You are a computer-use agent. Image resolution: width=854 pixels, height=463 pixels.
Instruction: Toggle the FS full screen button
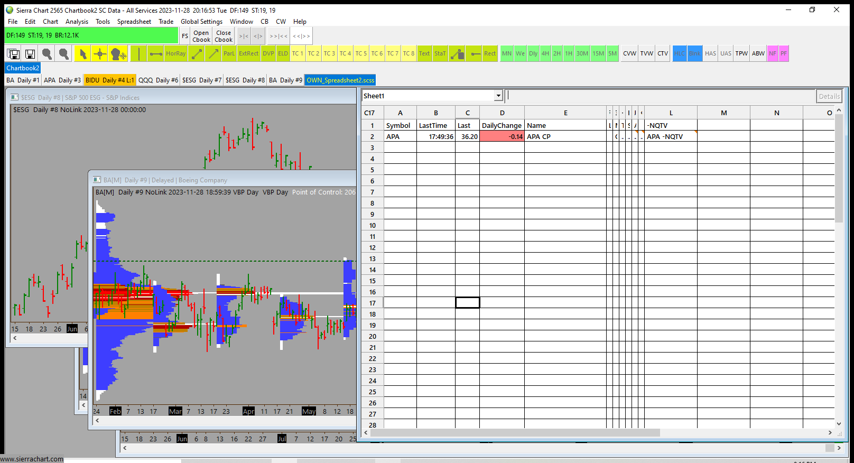pyautogui.click(x=185, y=36)
